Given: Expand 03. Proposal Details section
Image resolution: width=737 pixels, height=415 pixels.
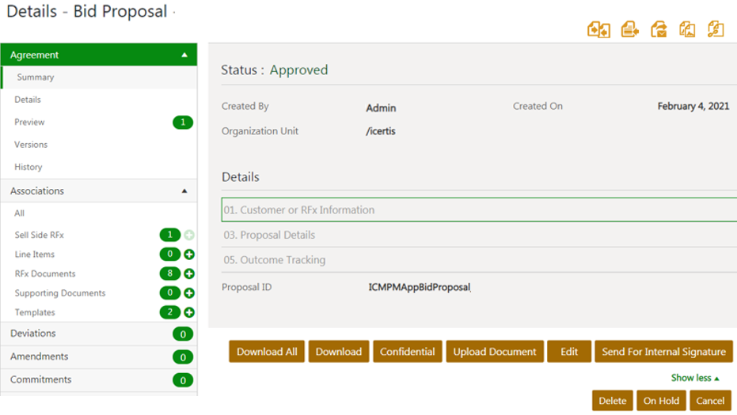Looking at the screenshot, I should [269, 235].
